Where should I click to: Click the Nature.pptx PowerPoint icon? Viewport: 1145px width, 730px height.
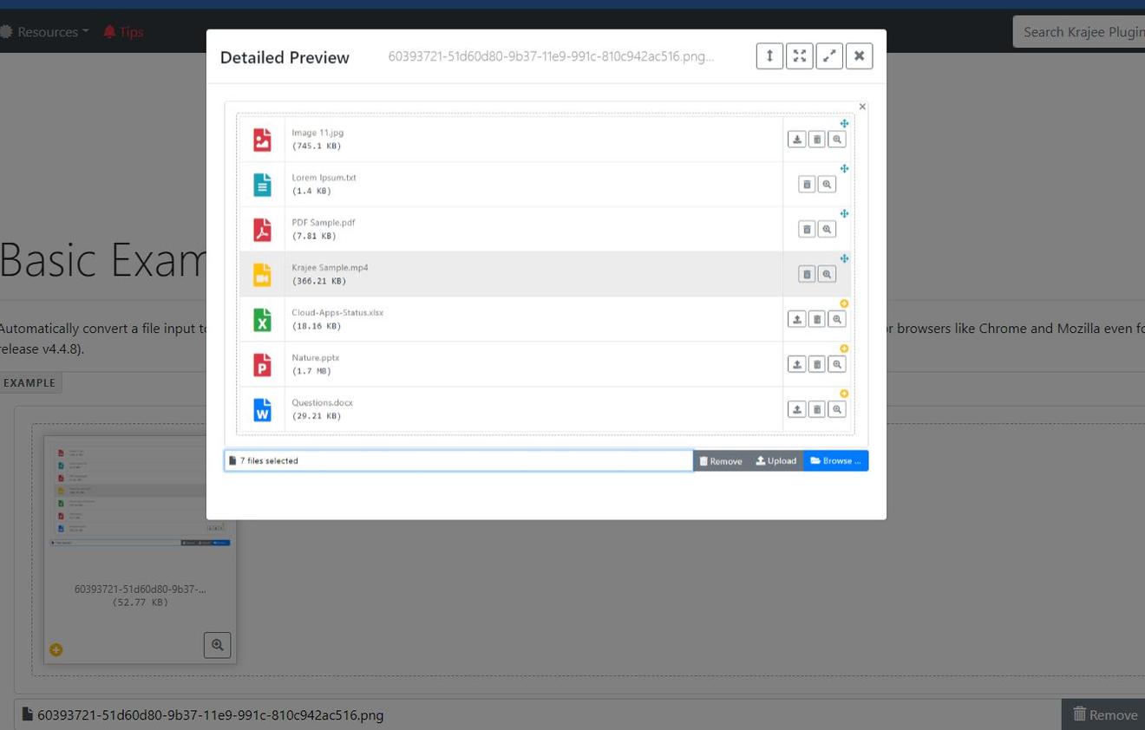pyautogui.click(x=262, y=365)
